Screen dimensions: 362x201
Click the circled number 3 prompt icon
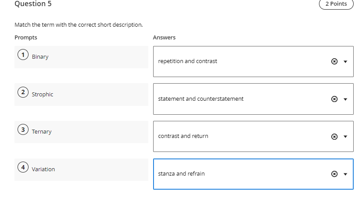[x=22, y=130]
